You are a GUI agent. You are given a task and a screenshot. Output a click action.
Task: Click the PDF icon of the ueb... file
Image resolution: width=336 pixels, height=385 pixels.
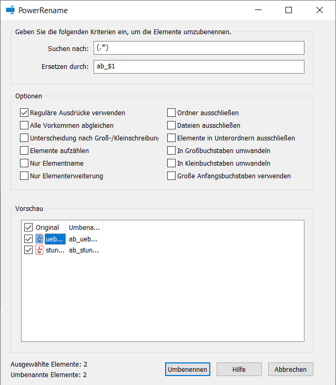click(x=39, y=239)
